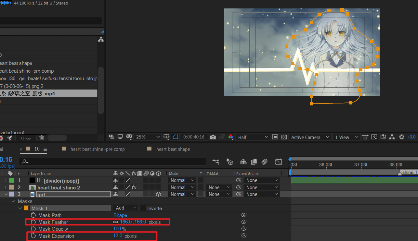
Task: Toggle the 3D glasses preview icon
Action: [x=129, y=137]
